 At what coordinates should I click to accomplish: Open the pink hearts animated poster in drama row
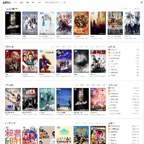pos(98,100)
